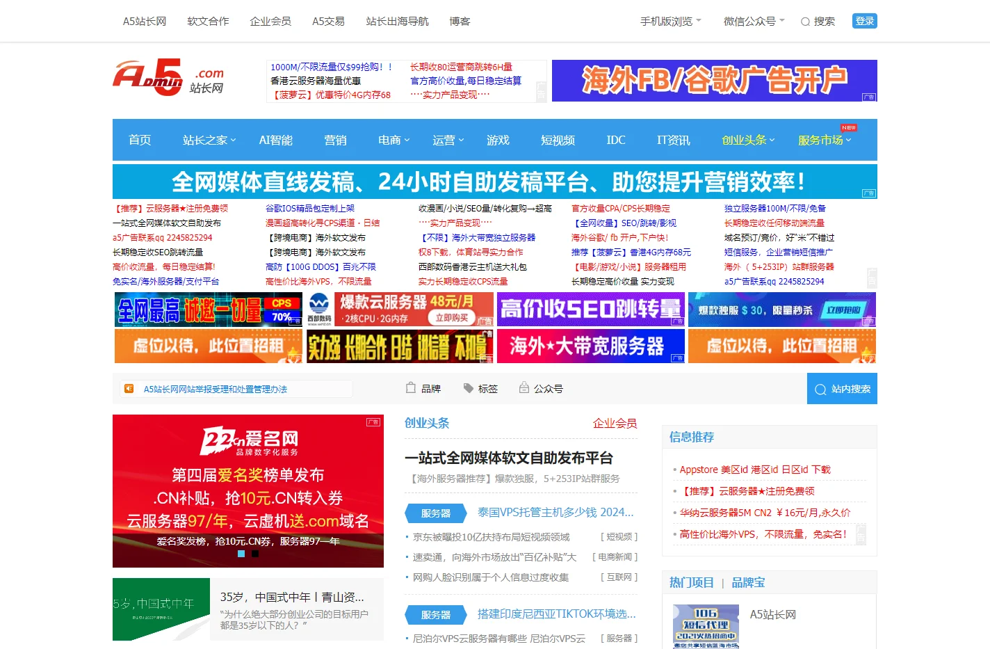
Task: Click the 站内搜索 button
Action: [842, 389]
